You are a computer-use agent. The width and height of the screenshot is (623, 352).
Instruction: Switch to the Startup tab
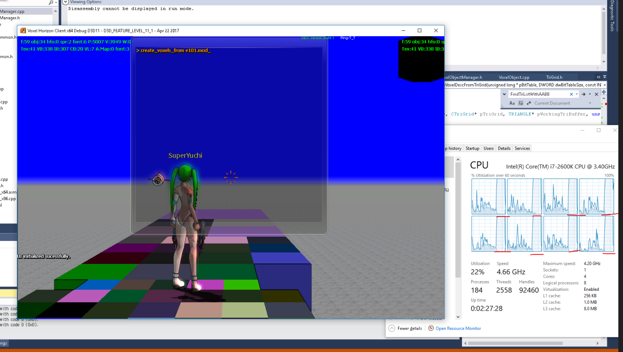click(472, 149)
